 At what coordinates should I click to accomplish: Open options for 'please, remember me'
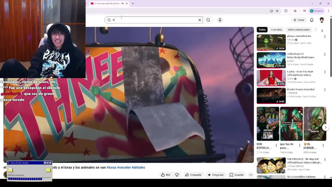click(325, 37)
